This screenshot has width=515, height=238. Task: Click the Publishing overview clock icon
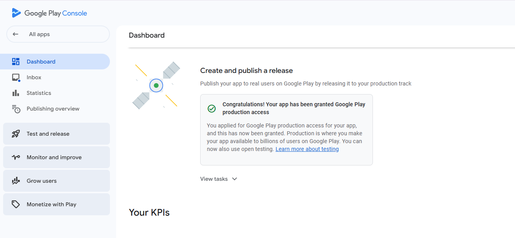tap(16, 109)
